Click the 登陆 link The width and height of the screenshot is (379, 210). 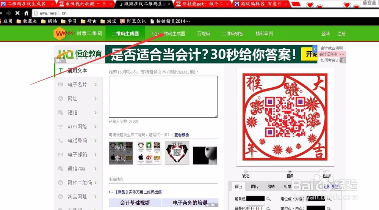coord(325,34)
